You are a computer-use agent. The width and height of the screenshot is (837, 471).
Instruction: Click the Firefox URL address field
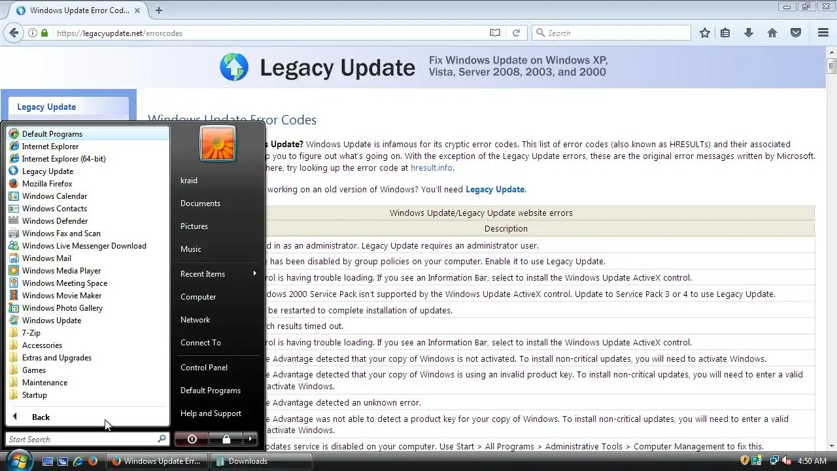click(268, 33)
